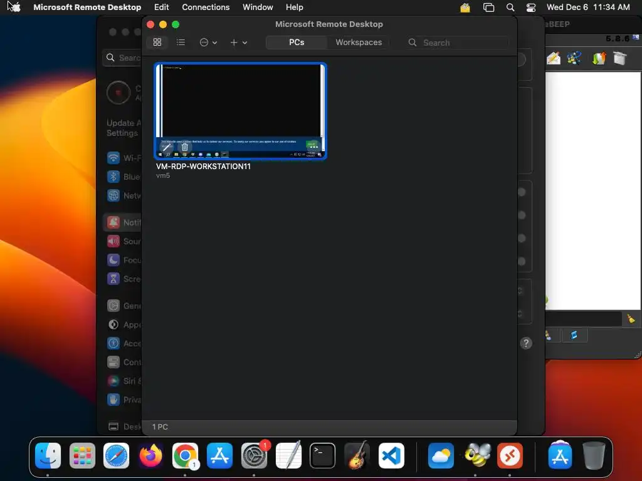Click the date and time in menu bar

pyautogui.click(x=588, y=7)
